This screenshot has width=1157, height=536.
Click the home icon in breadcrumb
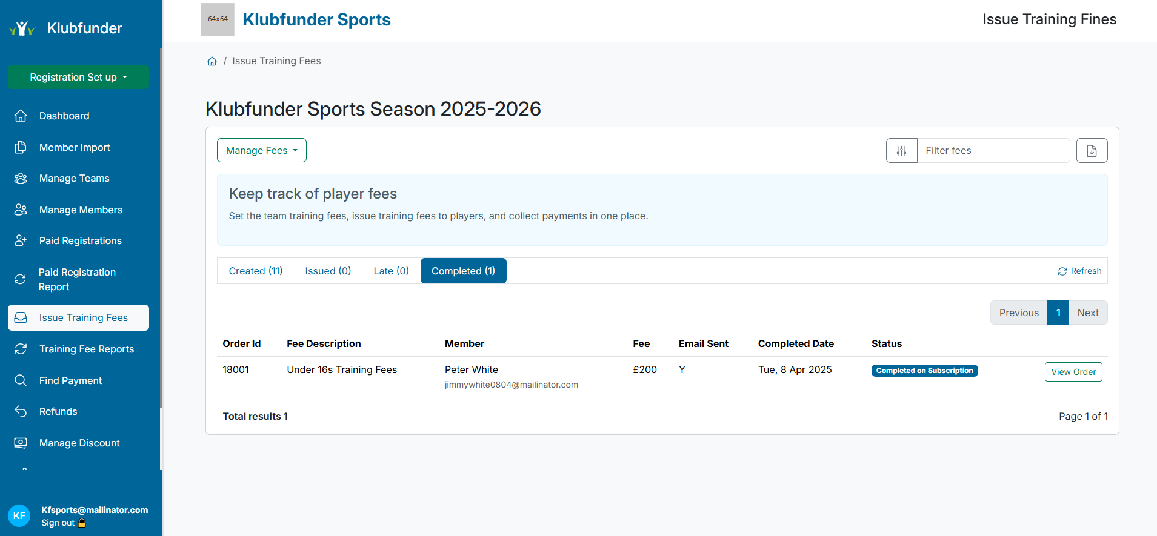pyautogui.click(x=212, y=61)
